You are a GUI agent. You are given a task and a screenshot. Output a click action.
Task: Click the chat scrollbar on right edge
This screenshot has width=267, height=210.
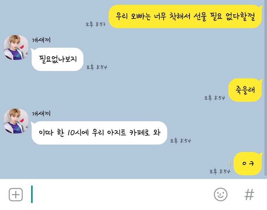266,88
